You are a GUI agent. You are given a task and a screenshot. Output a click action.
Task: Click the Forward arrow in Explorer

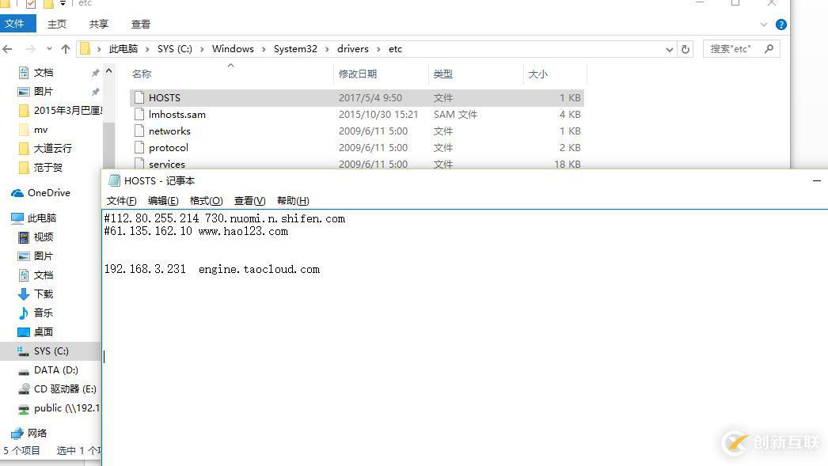pyautogui.click(x=31, y=49)
